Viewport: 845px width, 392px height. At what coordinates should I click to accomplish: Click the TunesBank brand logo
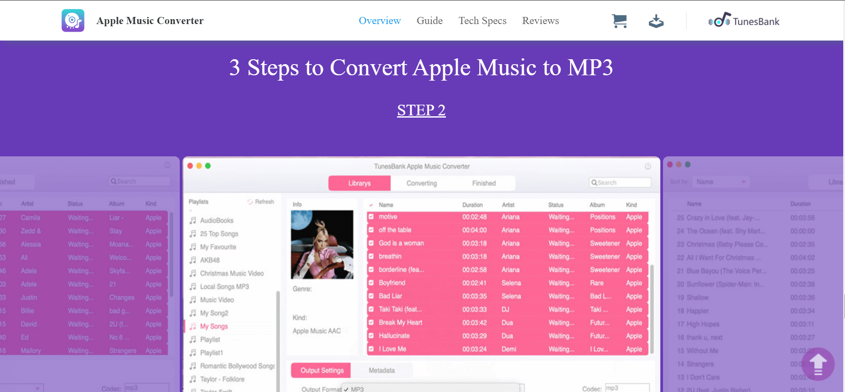[x=744, y=20]
